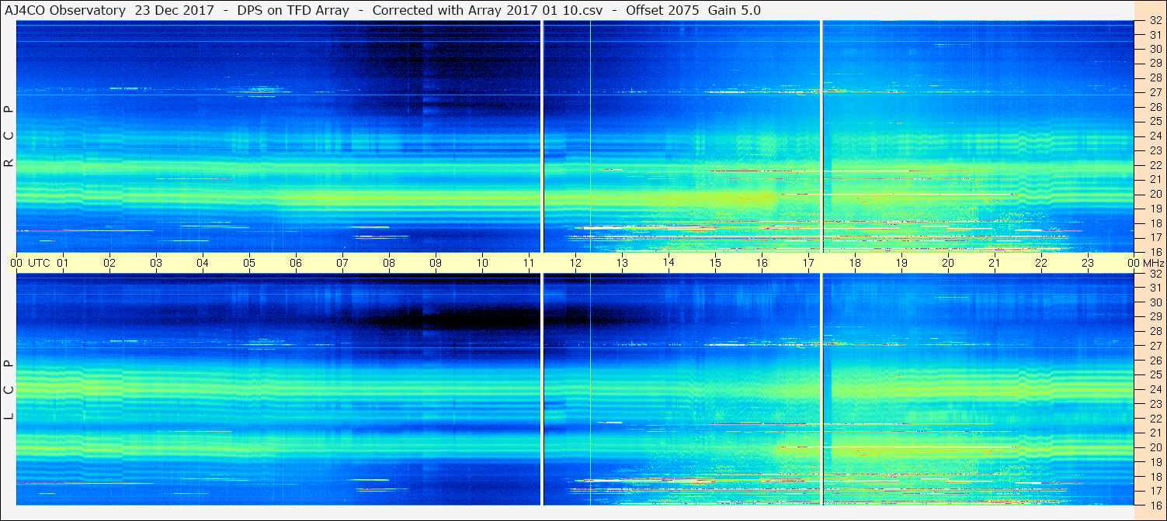Select the 21 hour tick on the time axis

(995, 263)
